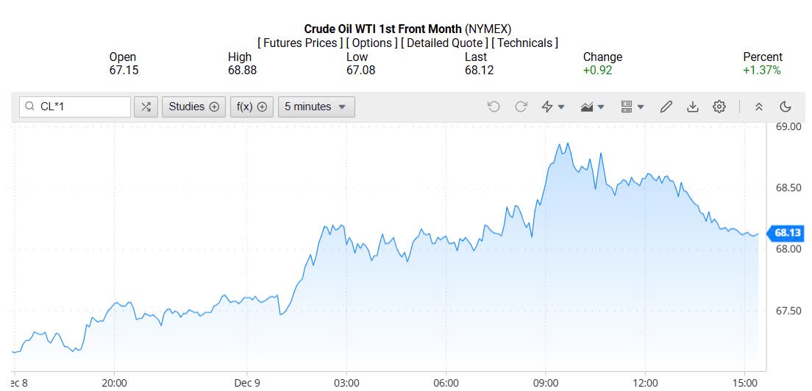Open the Options link
The image size is (812, 391).
point(371,43)
